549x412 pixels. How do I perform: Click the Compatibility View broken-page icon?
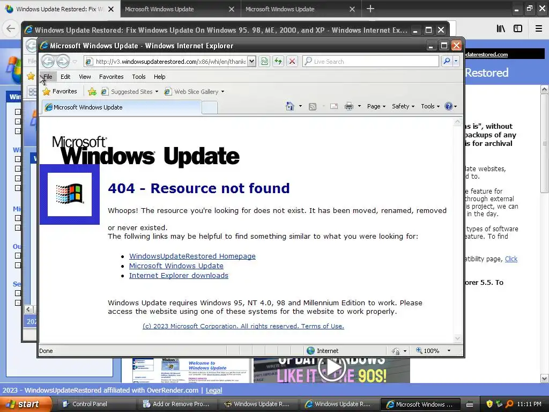(x=264, y=61)
